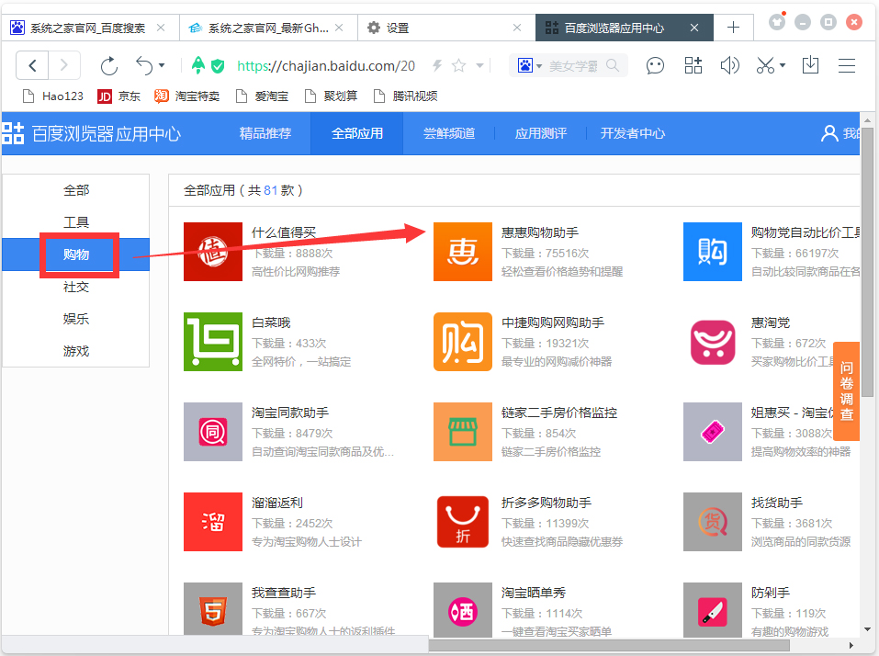Screen dimensions: 879x656
Task: Open the 白菜哦 green cart icon
Action: [213, 342]
